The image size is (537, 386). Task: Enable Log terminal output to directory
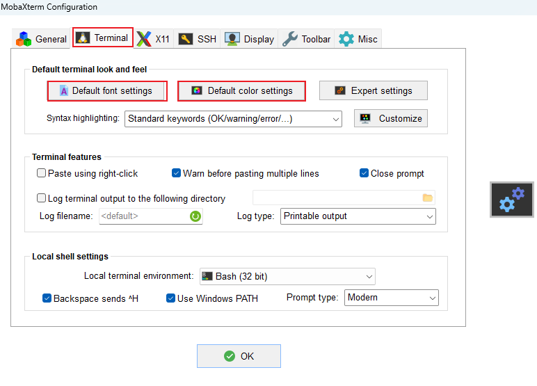pos(42,198)
